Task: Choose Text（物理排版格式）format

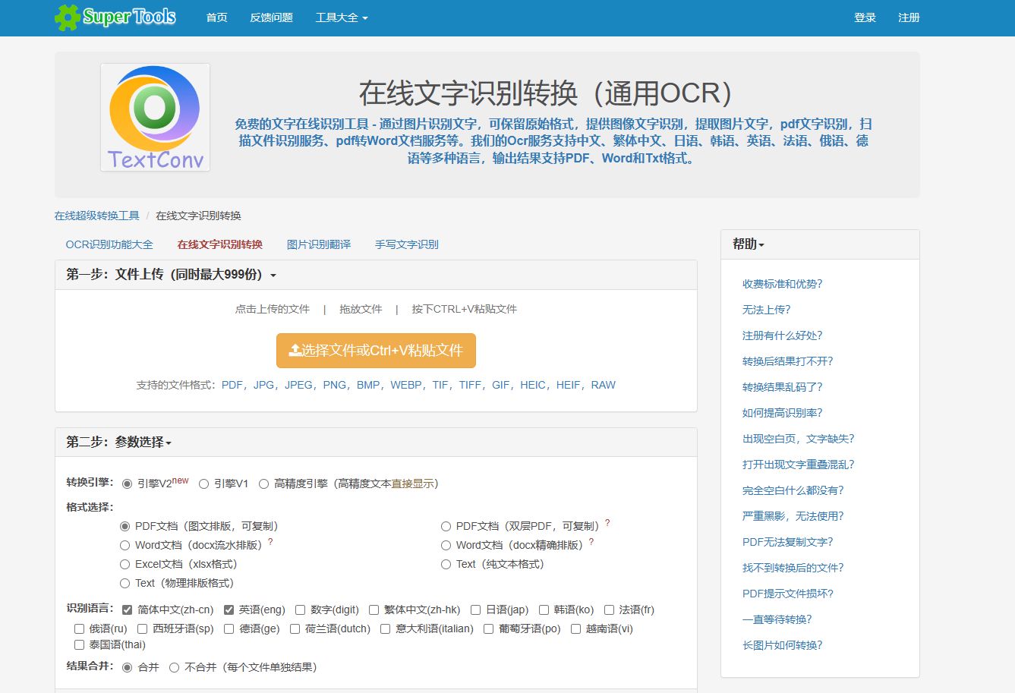Action: click(125, 583)
